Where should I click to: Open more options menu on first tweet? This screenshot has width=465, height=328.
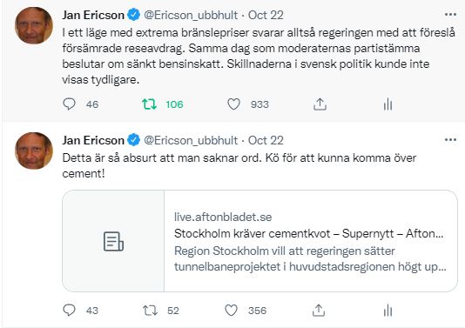point(450,14)
